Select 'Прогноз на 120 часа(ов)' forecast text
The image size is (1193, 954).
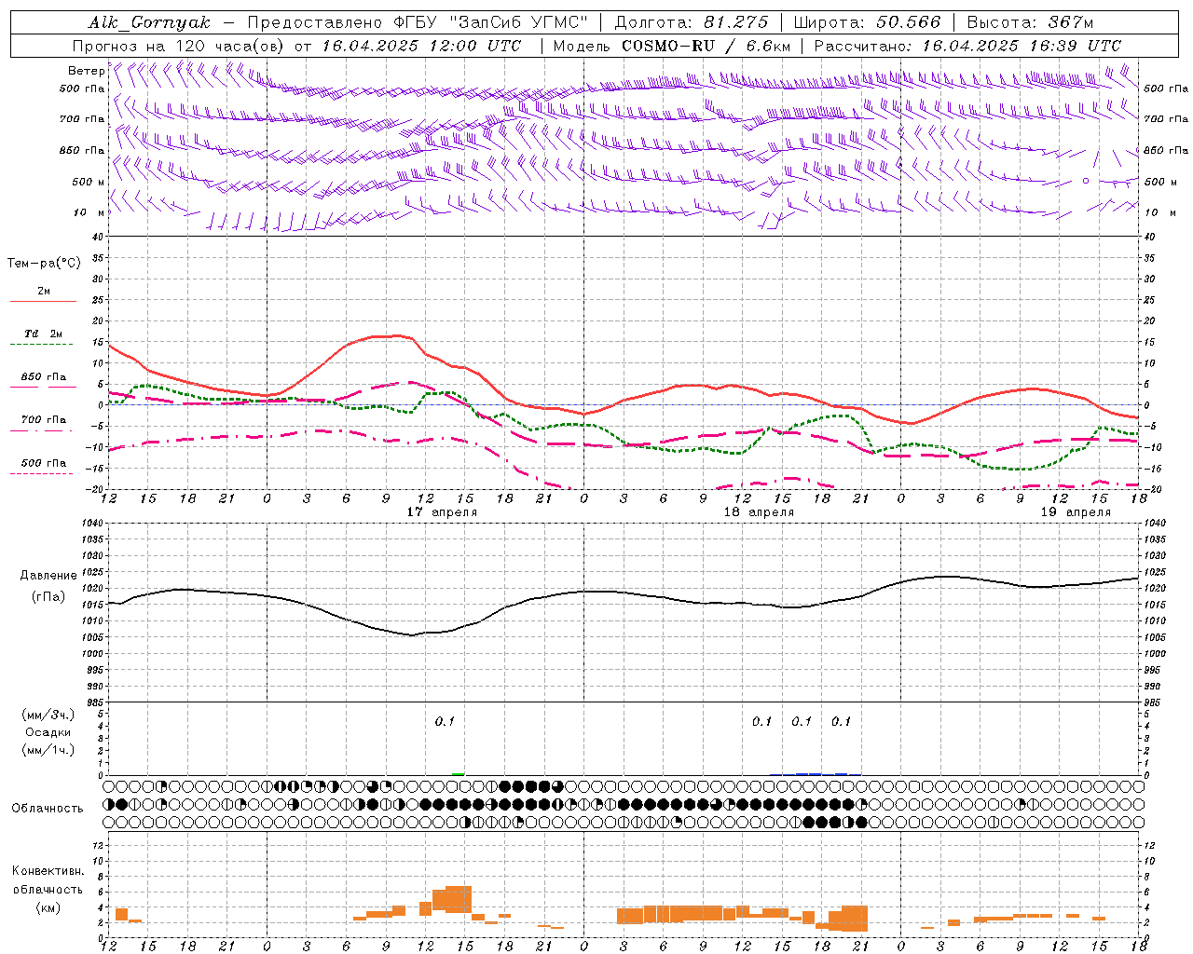(x=179, y=46)
